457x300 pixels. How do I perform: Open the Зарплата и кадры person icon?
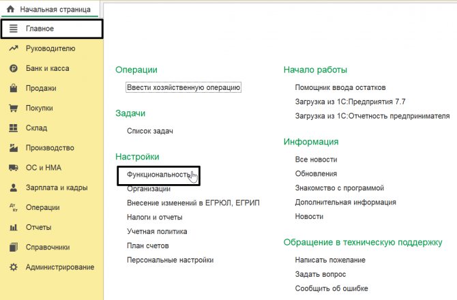pyautogui.click(x=14, y=187)
